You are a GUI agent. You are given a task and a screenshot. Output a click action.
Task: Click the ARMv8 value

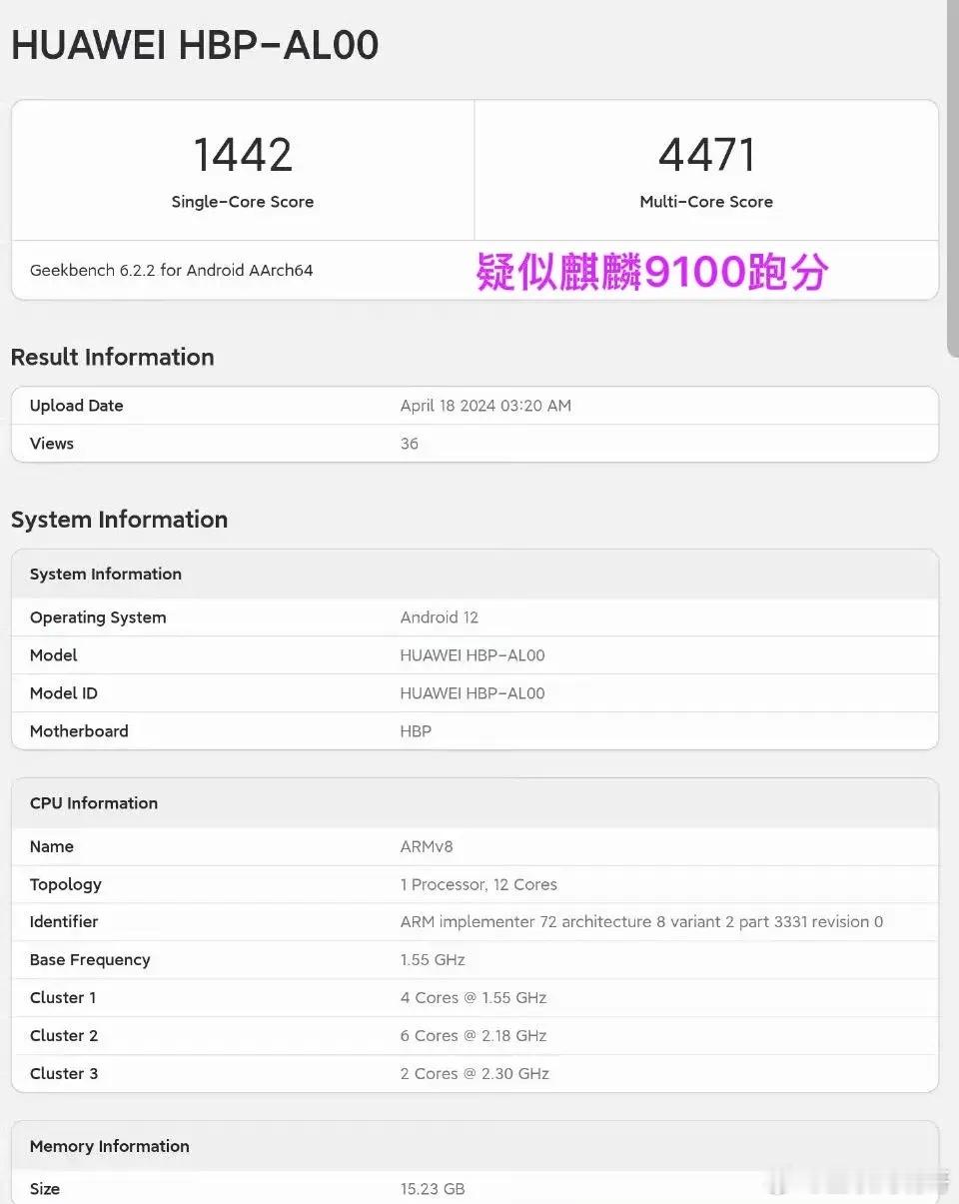click(x=427, y=846)
